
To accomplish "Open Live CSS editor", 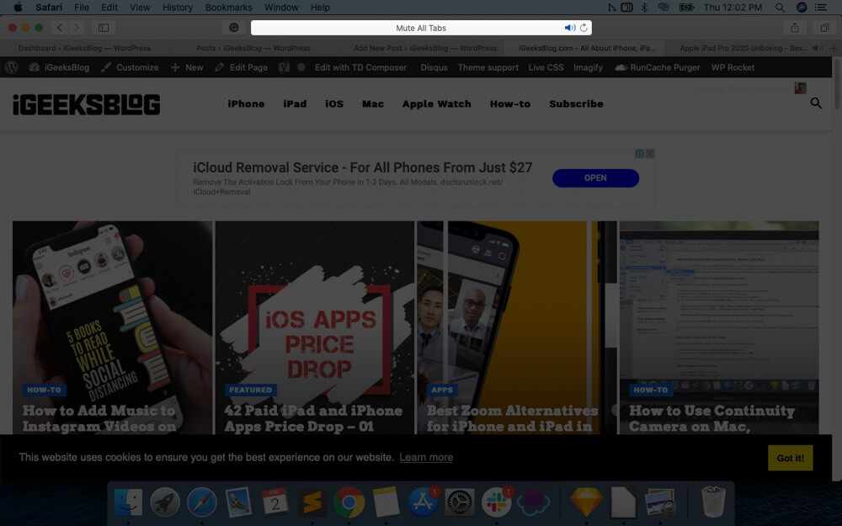I will (x=546, y=67).
